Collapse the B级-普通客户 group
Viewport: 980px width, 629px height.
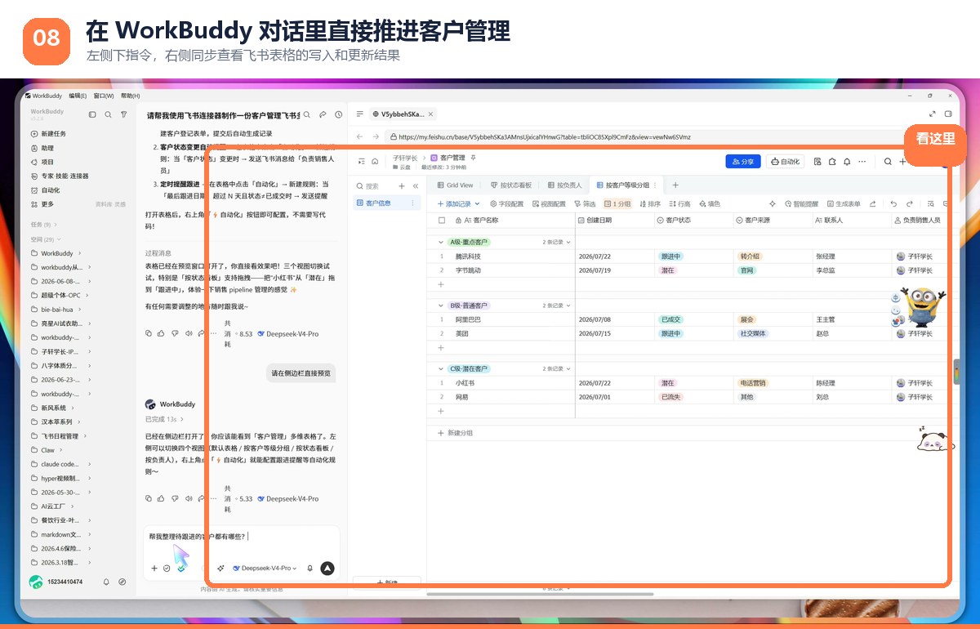(x=442, y=306)
